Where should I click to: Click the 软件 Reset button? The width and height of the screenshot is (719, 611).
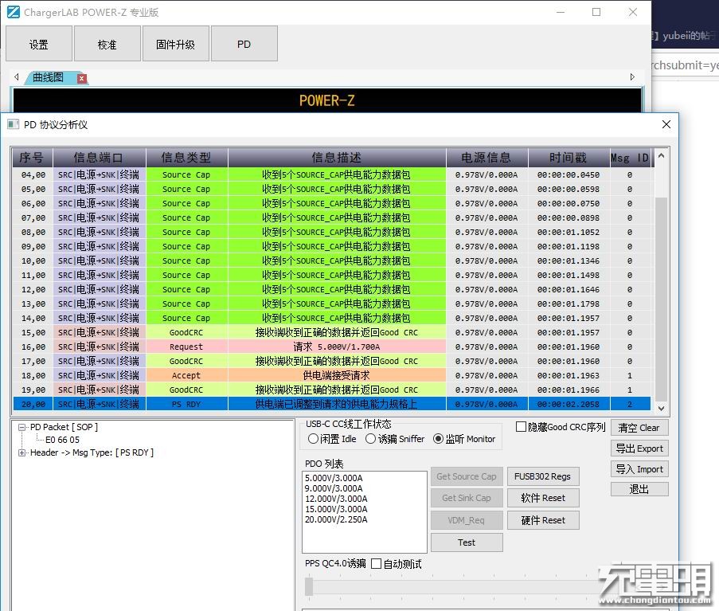pyautogui.click(x=543, y=498)
